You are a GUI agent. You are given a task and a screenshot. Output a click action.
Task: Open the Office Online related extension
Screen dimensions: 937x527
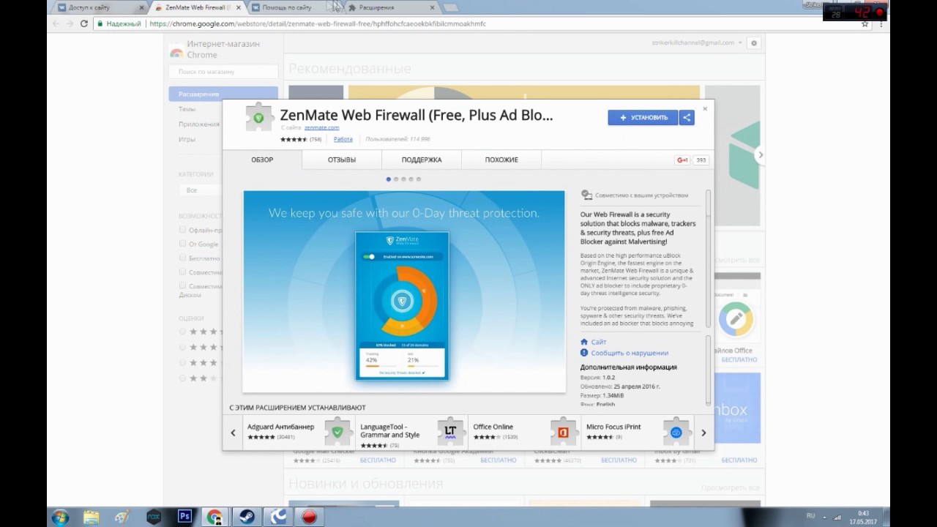525,432
